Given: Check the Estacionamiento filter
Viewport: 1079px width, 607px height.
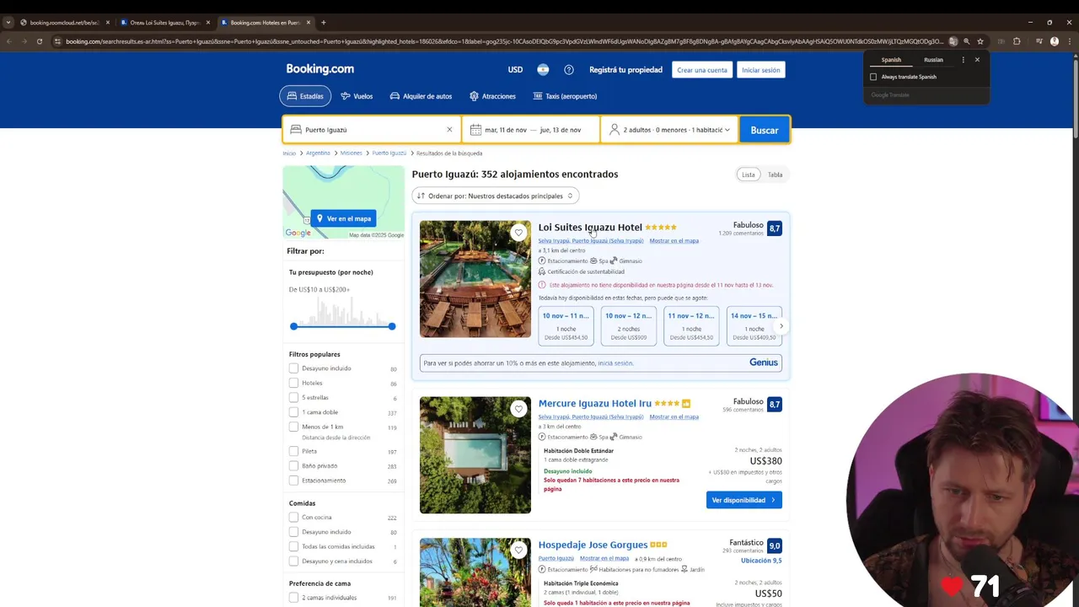Looking at the screenshot, I should [293, 481].
